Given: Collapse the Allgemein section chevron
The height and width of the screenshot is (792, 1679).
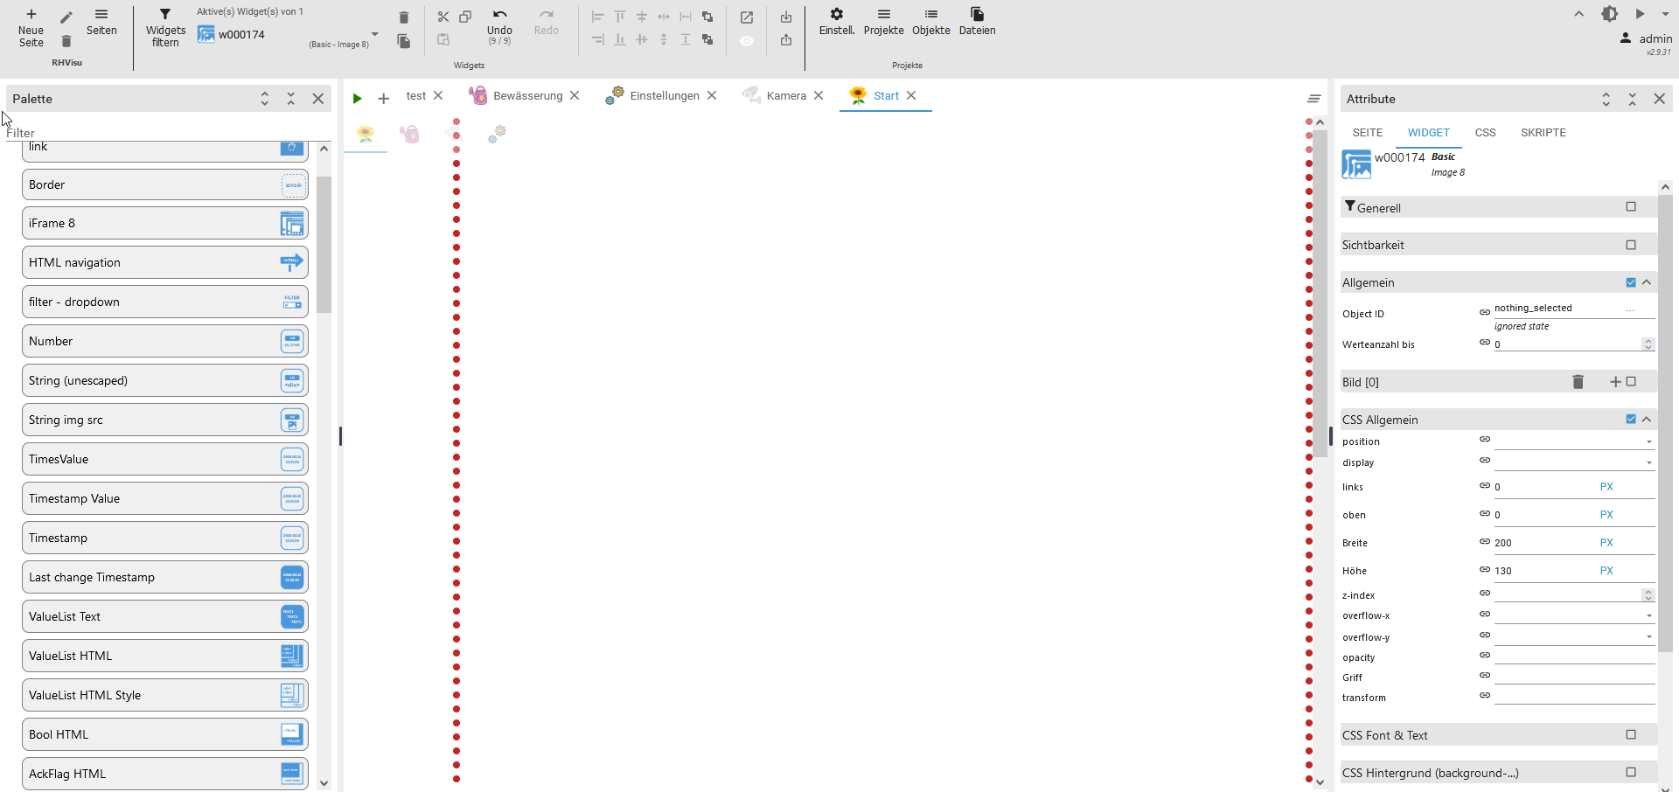Looking at the screenshot, I should pyautogui.click(x=1647, y=282).
